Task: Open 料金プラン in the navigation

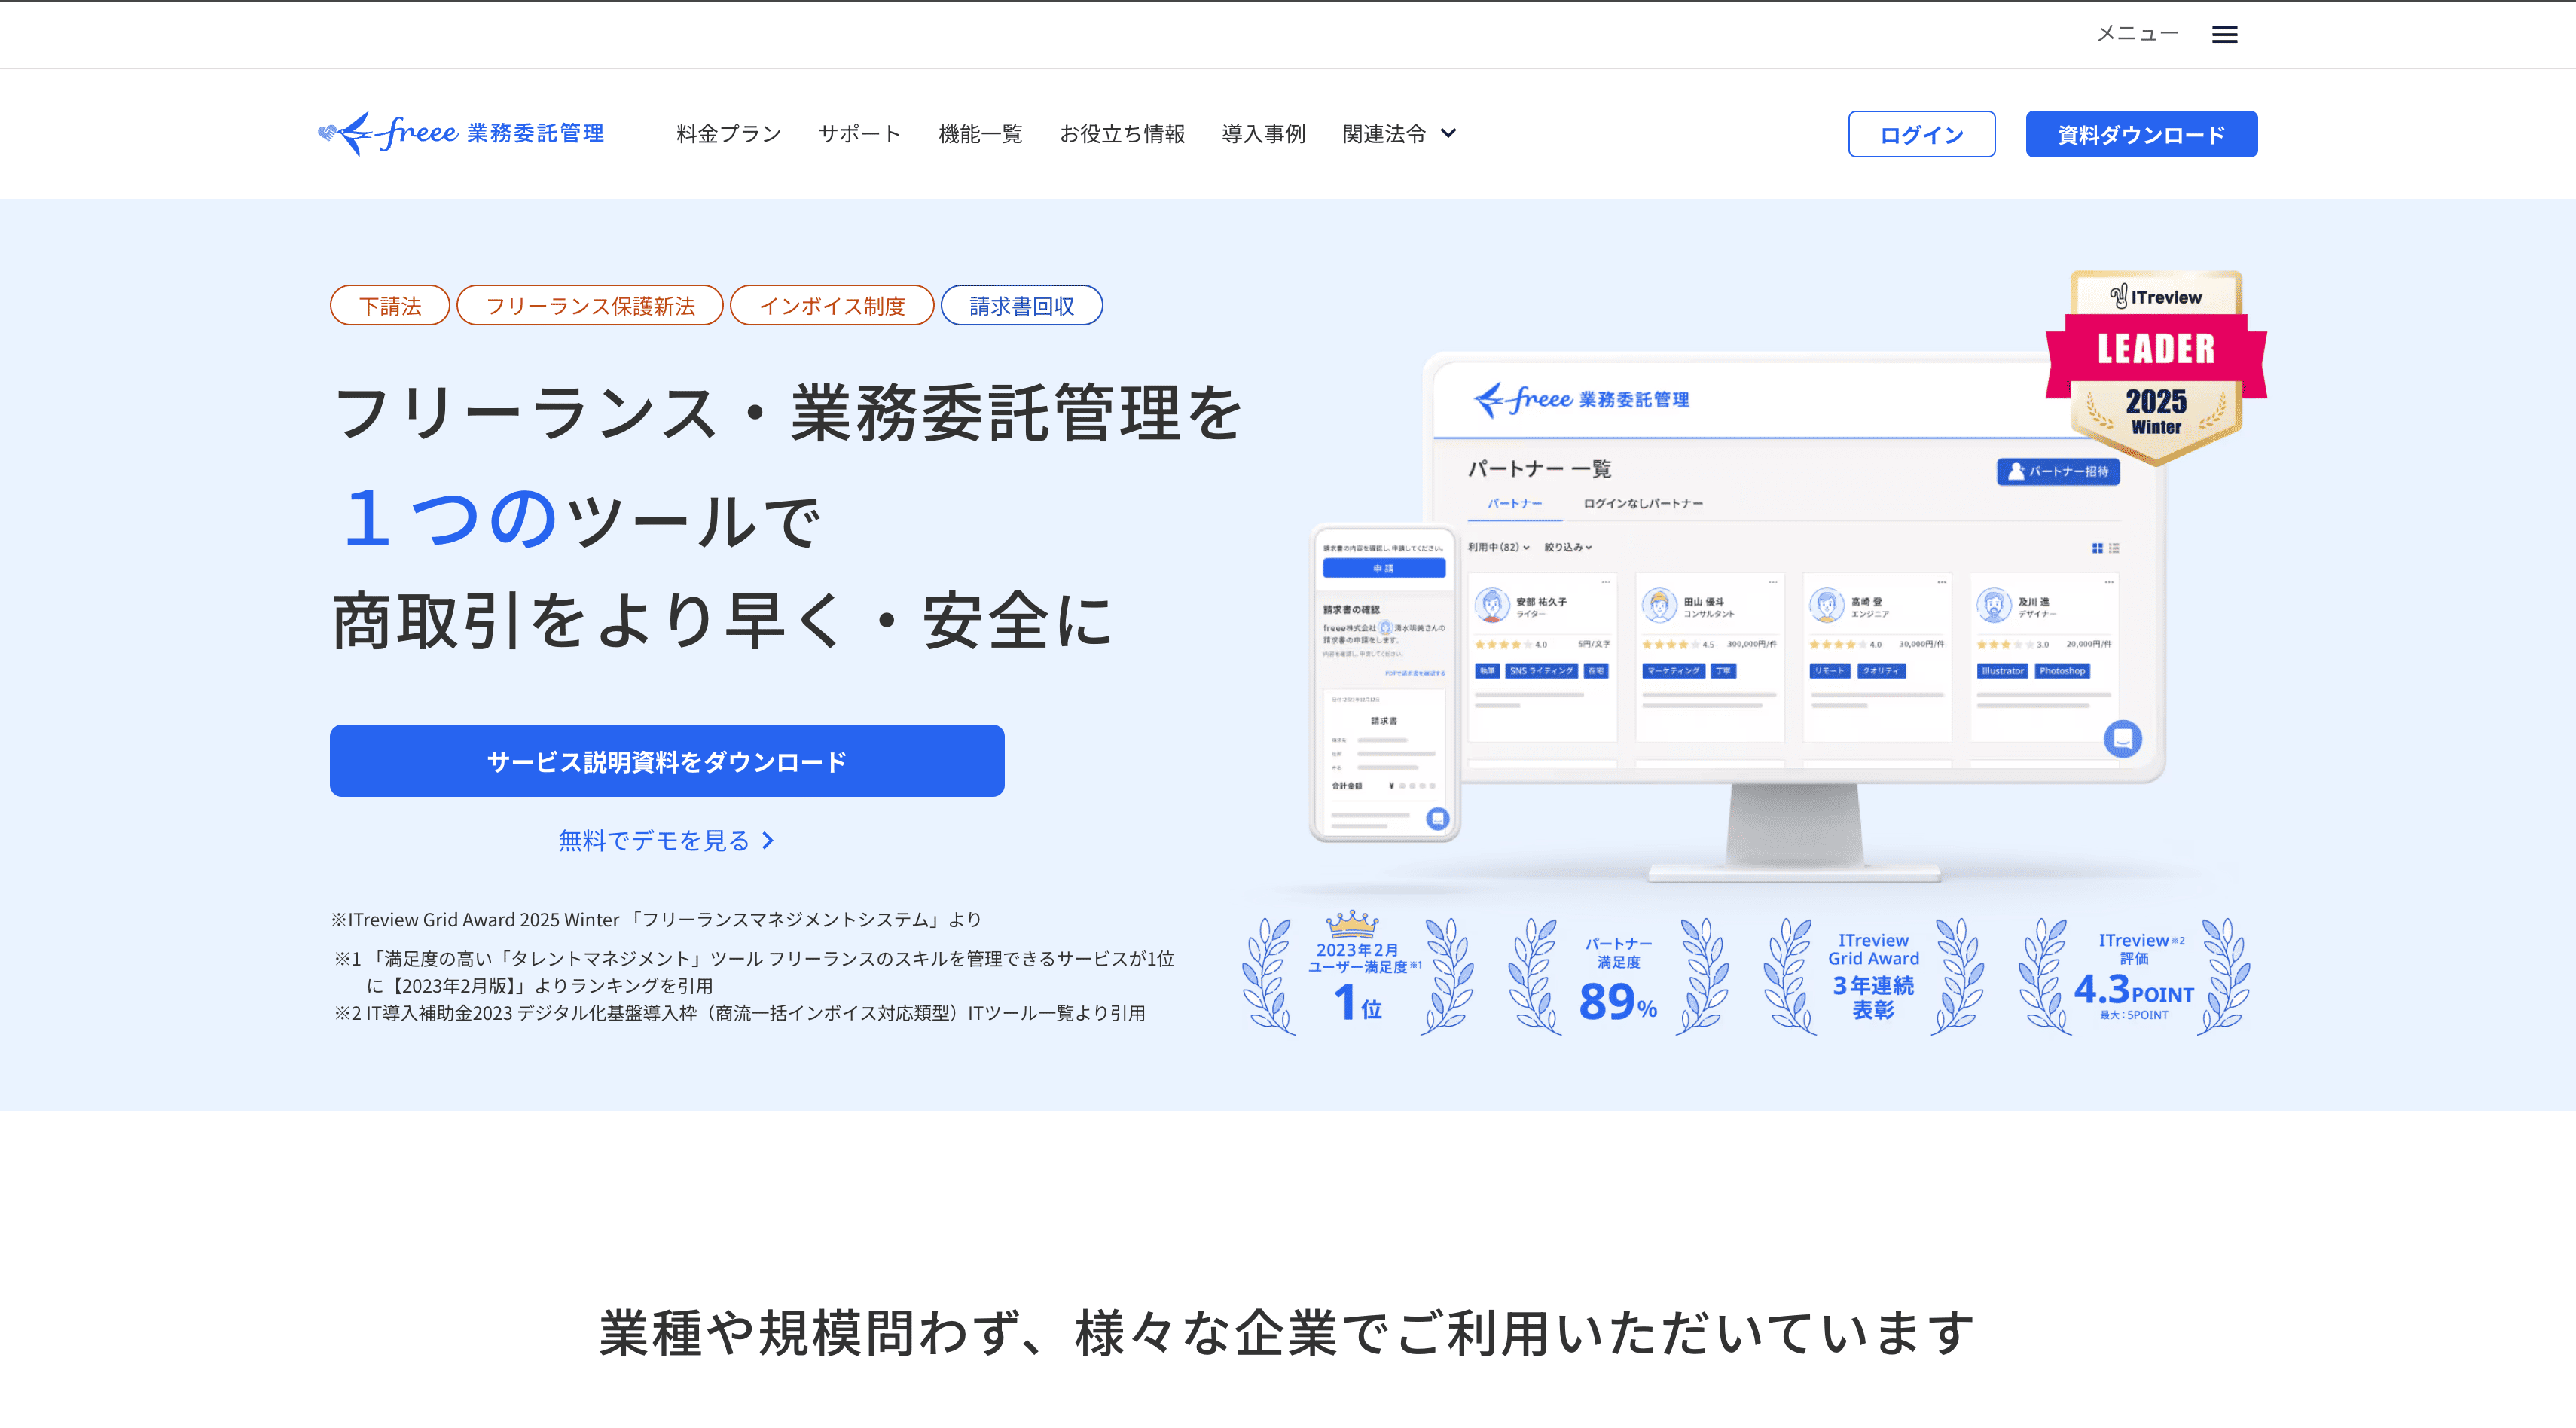Action: point(728,134)
